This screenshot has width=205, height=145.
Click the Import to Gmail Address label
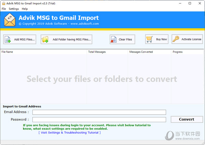(x=22, y=106)
